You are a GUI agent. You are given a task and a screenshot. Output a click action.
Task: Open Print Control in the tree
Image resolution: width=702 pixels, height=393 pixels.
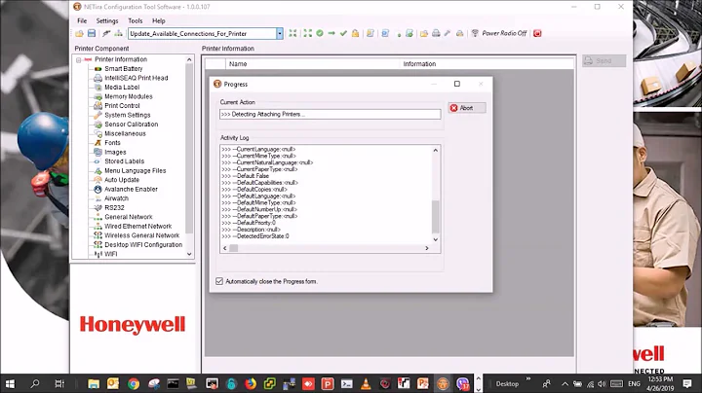pyautogui.click(x=122, y=106)
